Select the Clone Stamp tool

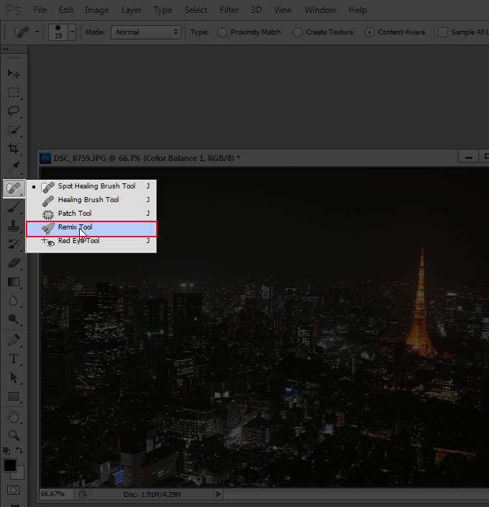point(14,226)
